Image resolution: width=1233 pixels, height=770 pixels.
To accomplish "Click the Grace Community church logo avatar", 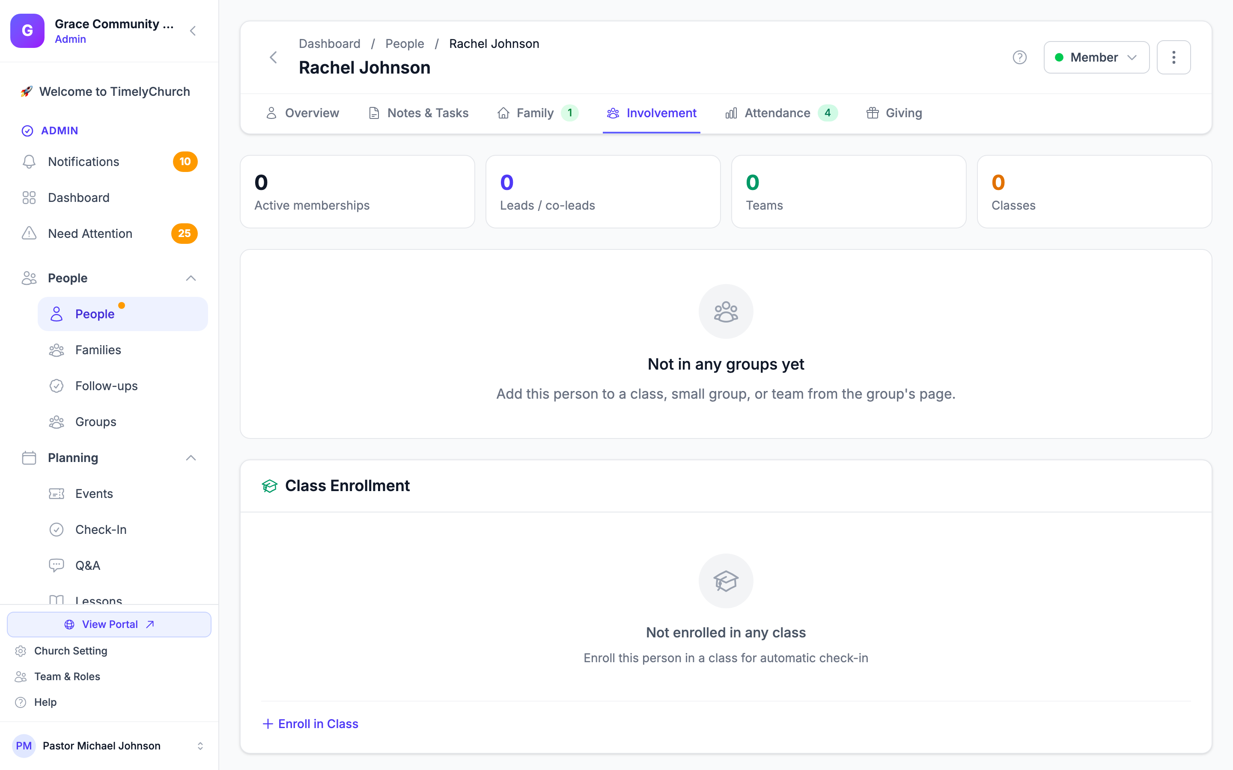I will tap(27, 30).
